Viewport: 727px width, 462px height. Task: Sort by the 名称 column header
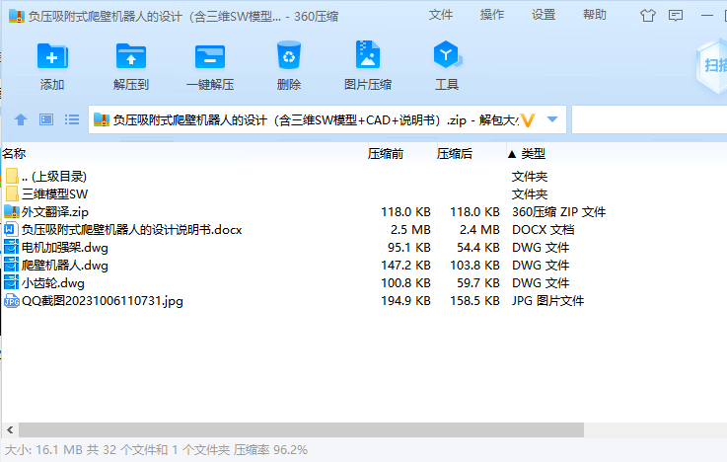pyautogui.click(x=14, y=154)
